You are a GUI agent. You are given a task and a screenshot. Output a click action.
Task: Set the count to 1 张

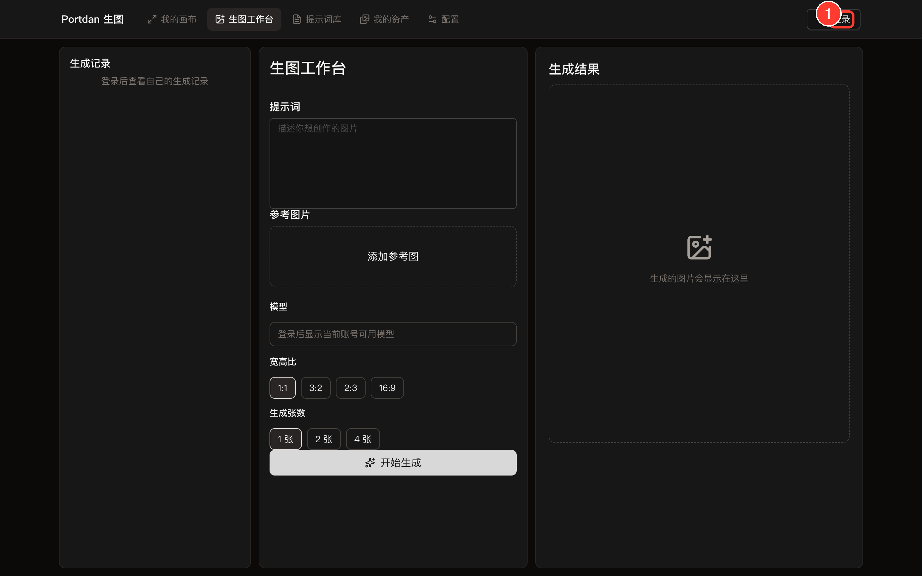click(x=285, y=439)
